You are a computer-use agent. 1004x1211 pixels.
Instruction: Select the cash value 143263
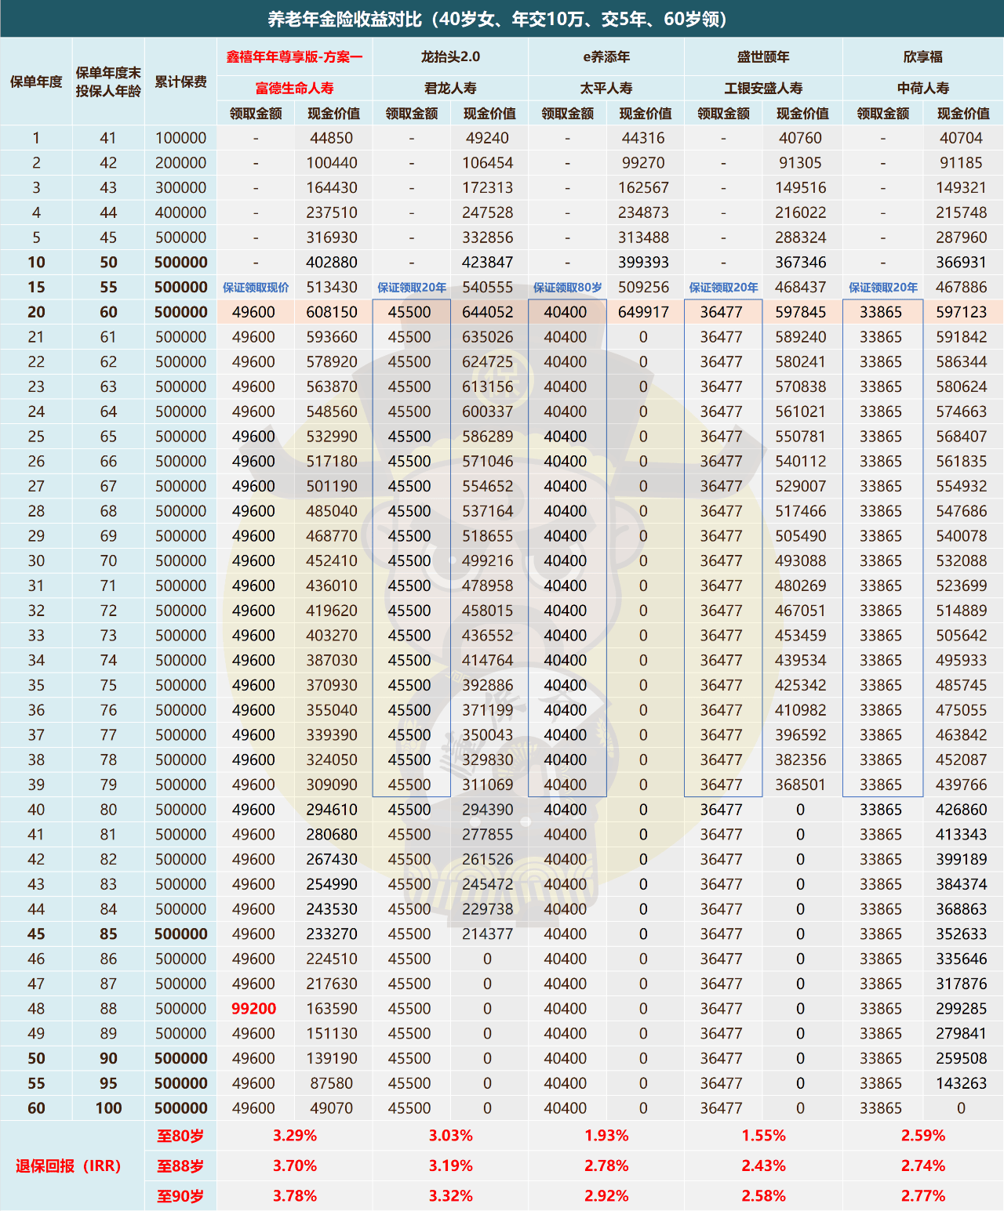[x=961, y=1083]
